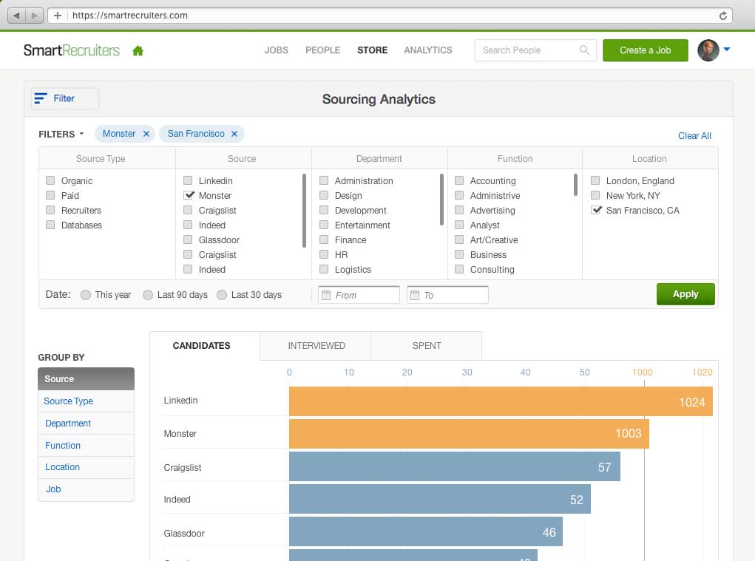
Task: Uncheck San Francisco, CA location
Action: [597, 210]
